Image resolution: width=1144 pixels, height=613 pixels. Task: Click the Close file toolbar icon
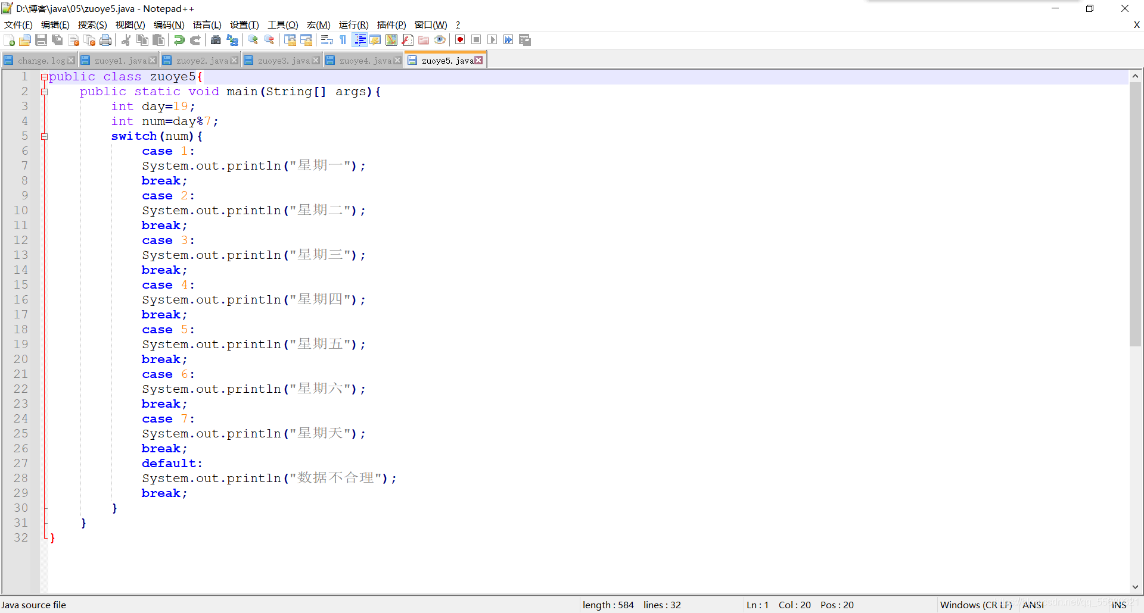tap(73, 40)
